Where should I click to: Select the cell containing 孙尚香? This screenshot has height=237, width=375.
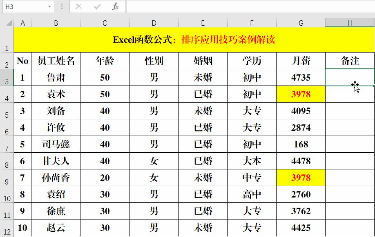coord(56,178)
